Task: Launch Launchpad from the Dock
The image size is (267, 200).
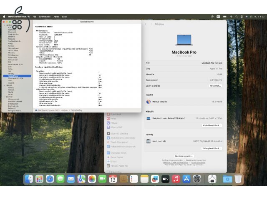Action: click(x=39, y=179)
